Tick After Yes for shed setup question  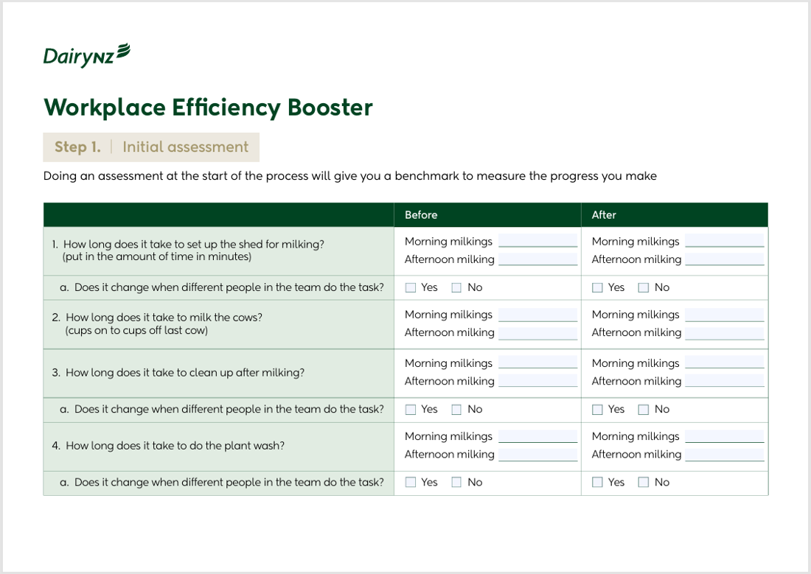[597, 287]
